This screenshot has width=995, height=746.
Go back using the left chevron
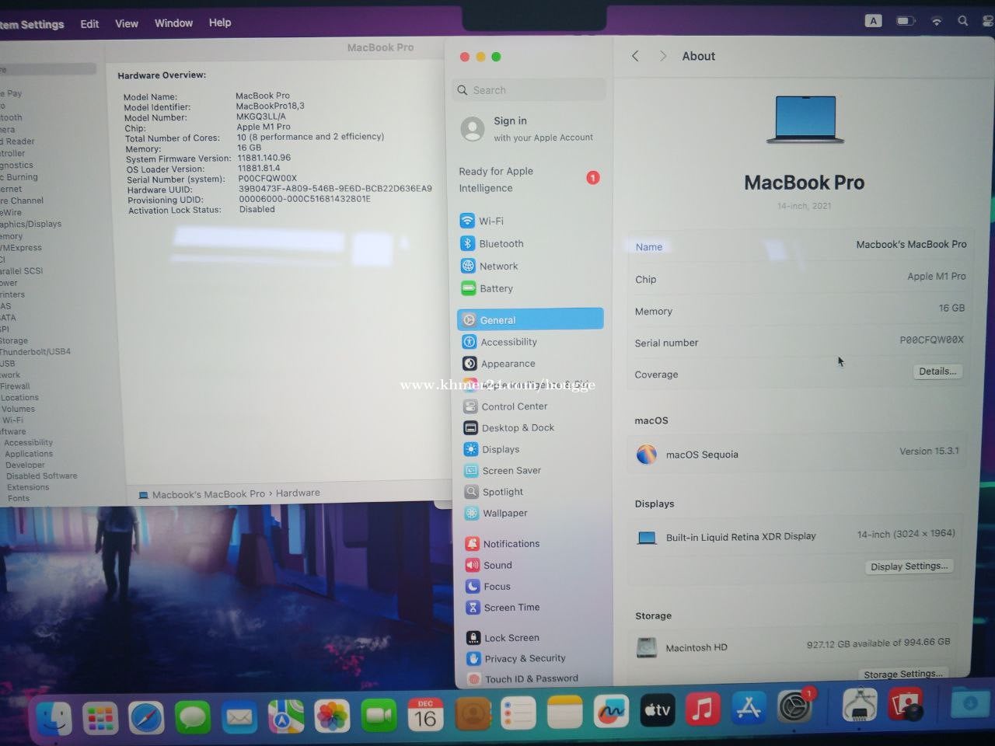635,56
